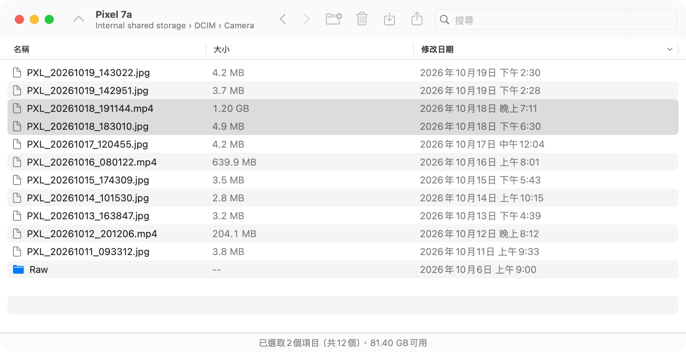The width and height of the screenshot is (686, 352).
Task: Select file PXL_20261011_093312.jpg
Action: [x=88, y=252]
